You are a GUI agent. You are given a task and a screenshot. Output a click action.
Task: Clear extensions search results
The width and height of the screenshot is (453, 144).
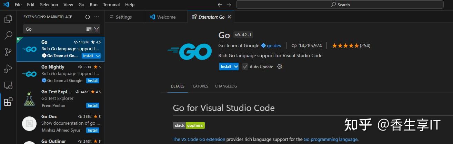click(89, 29)
